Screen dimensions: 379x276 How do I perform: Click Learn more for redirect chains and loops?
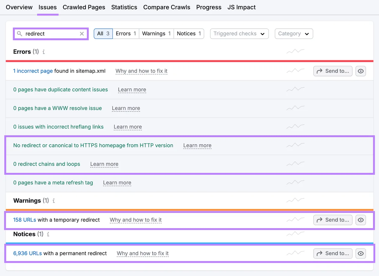pyautogui.click(x=104, y=164)
